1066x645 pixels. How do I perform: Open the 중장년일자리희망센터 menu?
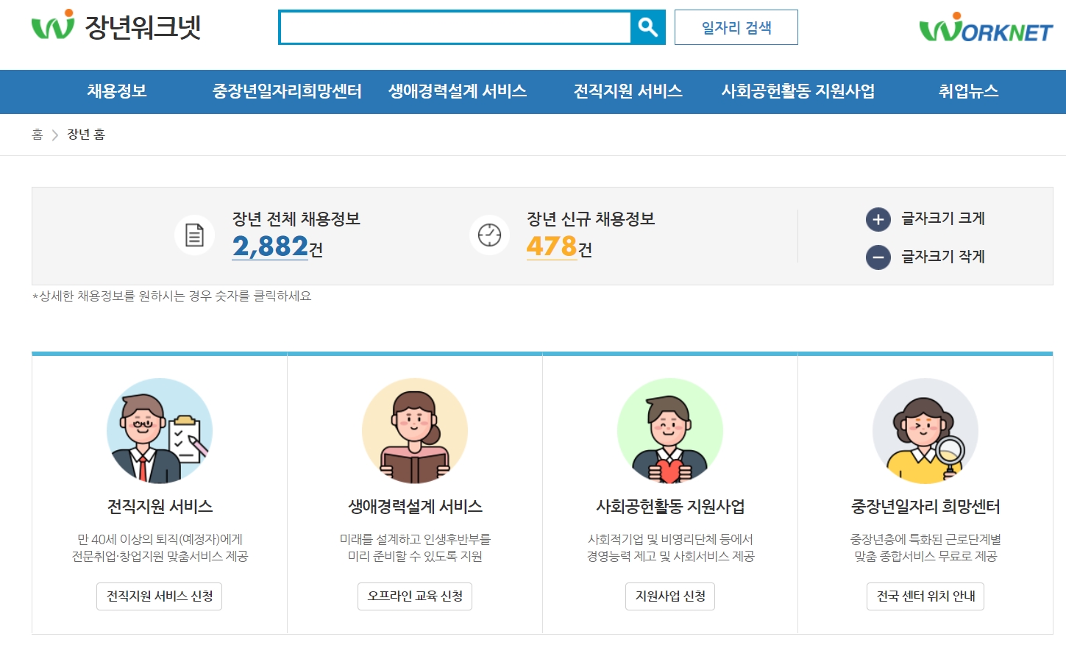click(x=287, y=91)
